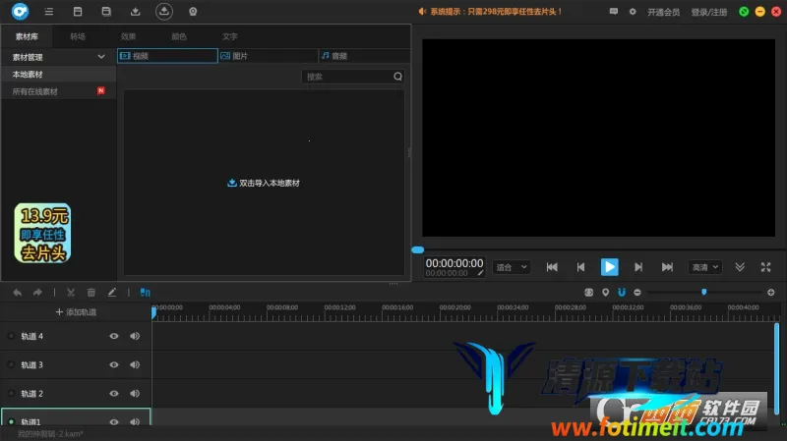Click the pencil edit icon in timeline toolbar

[x=112, y=292]
